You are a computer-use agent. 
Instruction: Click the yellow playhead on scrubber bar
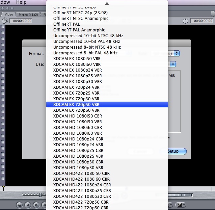click(x=3, y=188)
